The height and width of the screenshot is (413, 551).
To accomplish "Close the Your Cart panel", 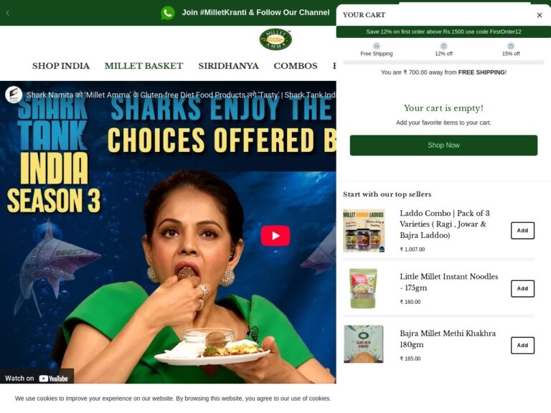I will [540, 15].
